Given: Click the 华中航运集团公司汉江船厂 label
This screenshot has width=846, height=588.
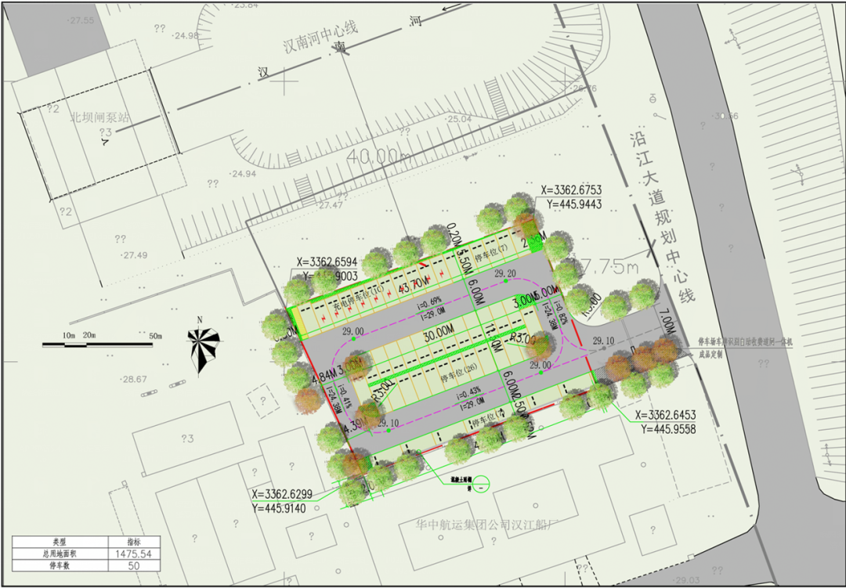Looking at the screenshot, I should click(x=484, y=525).
